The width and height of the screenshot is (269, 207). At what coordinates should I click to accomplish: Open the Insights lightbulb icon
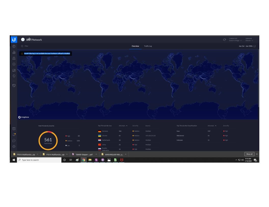(x=14, y=76)
